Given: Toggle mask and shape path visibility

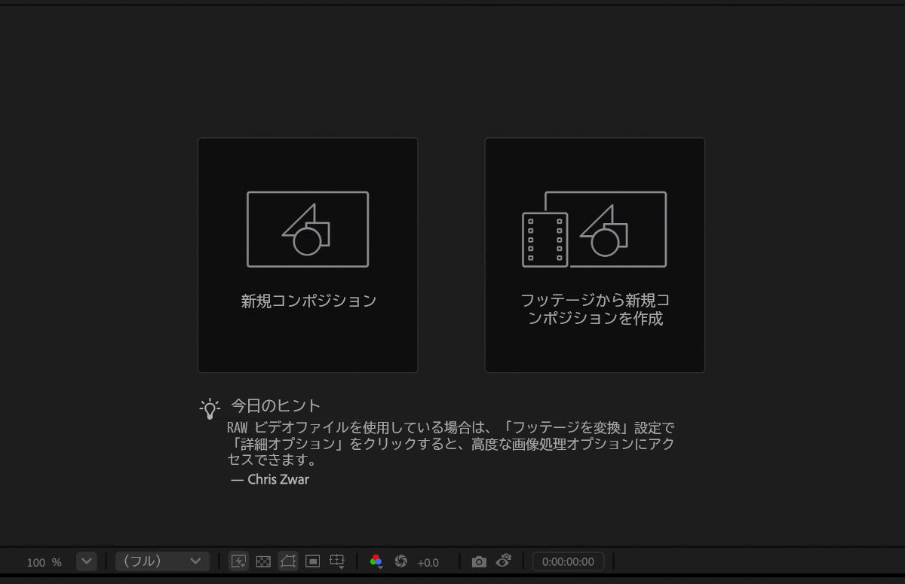Looking at the screenshot, I should 287,561.
